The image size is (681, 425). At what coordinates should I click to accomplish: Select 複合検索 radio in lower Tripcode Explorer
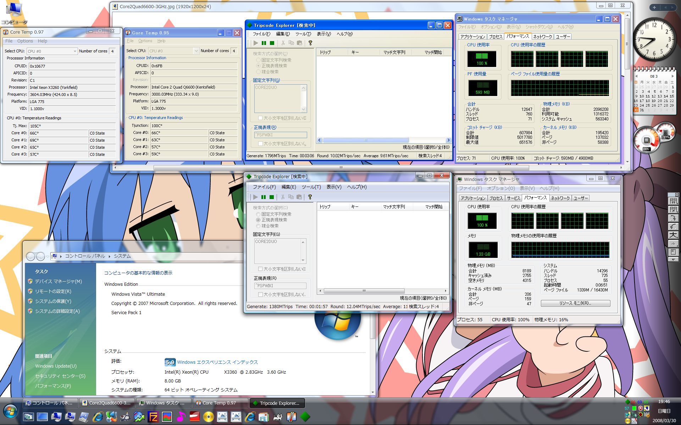258,226
